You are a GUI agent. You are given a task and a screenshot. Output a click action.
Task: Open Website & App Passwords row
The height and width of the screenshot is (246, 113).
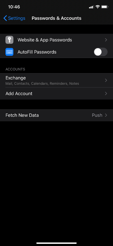[56, 40]
